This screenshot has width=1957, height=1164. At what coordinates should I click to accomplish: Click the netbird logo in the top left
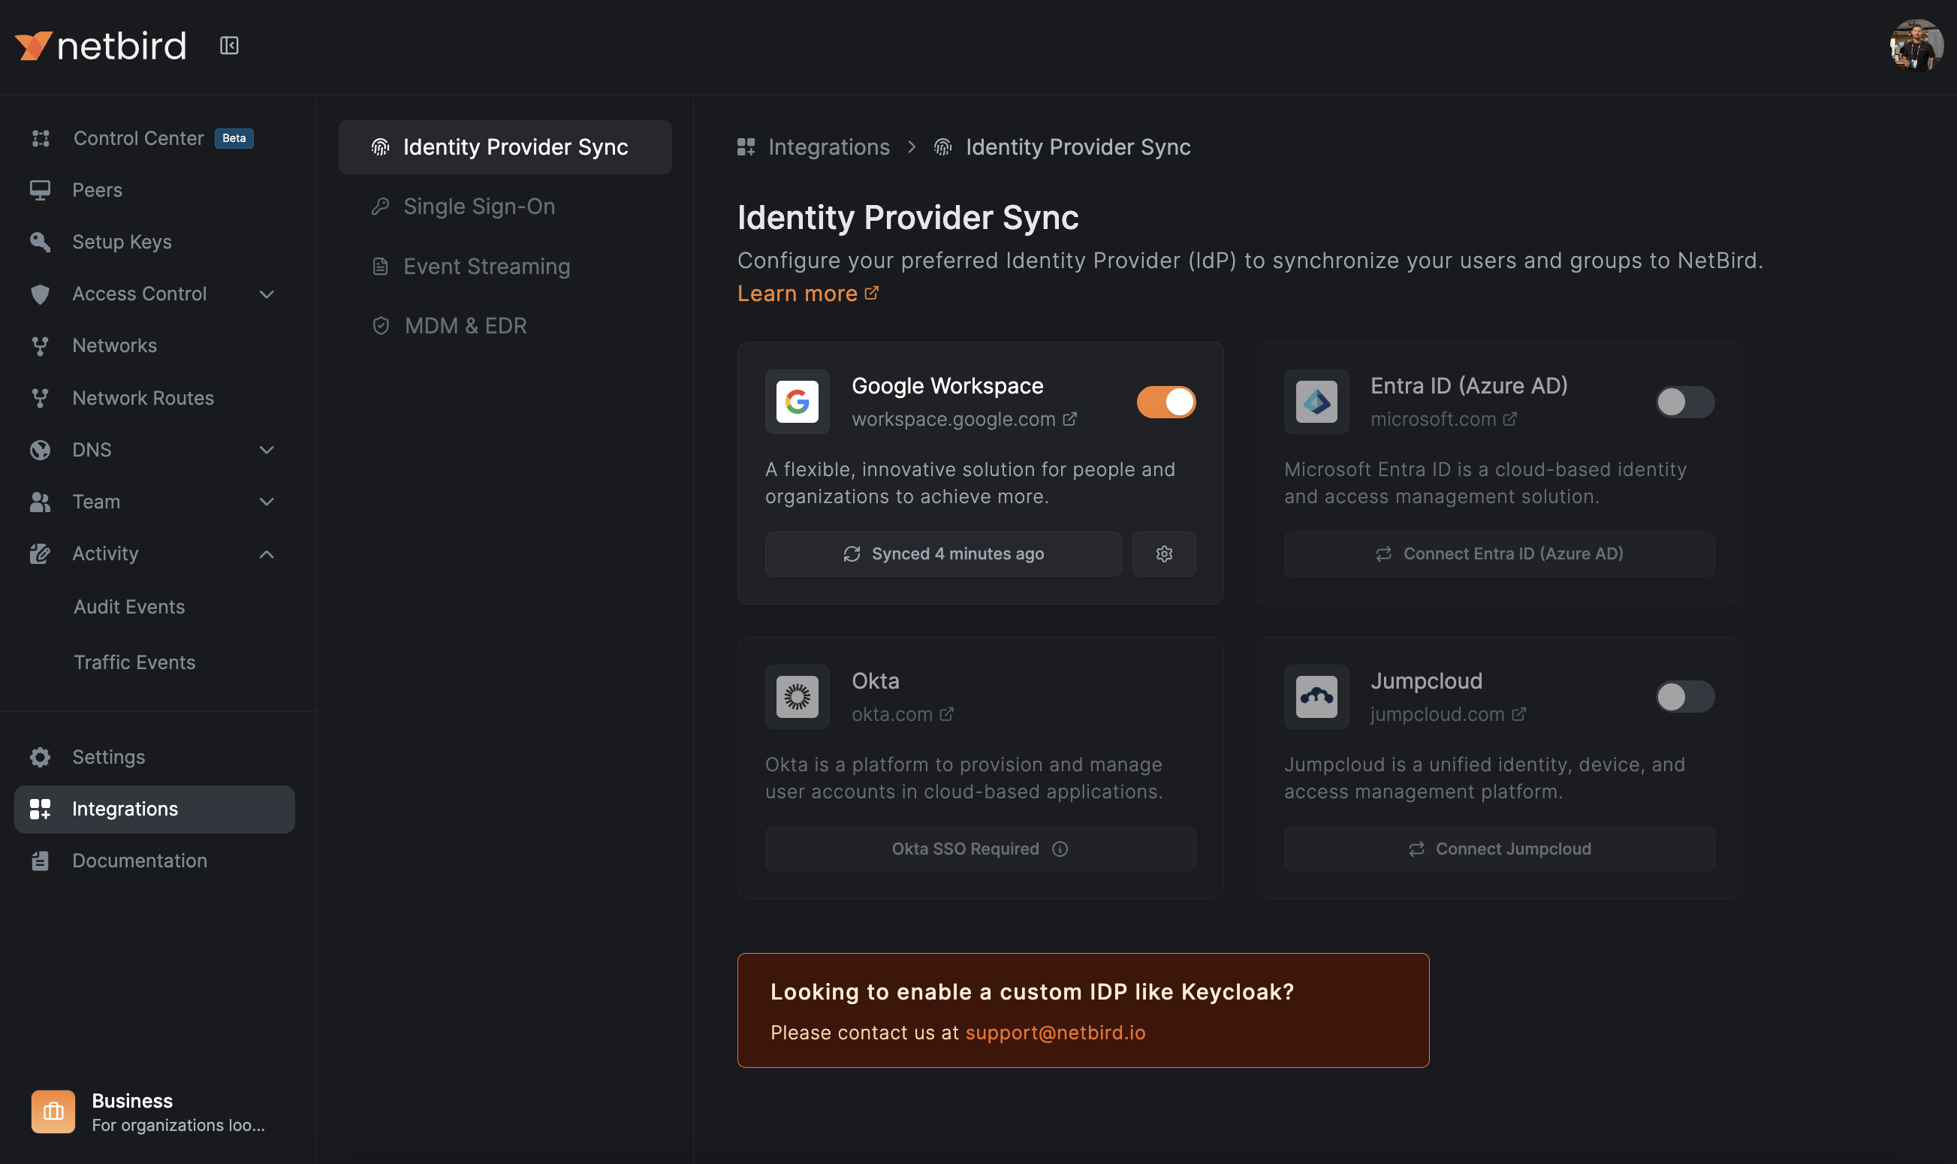(100, 45)
